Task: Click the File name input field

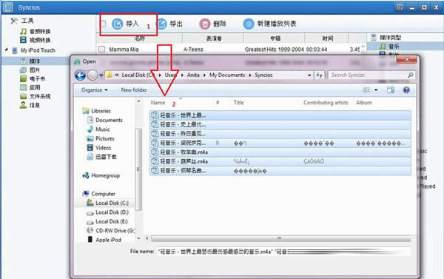Action: click(x=283, y=251)
